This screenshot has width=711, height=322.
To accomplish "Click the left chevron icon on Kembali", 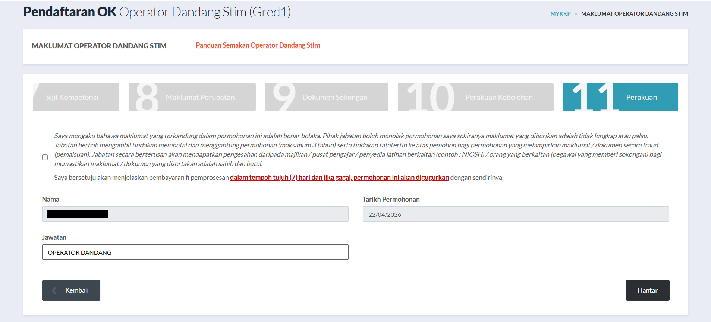I will (54, 290).
